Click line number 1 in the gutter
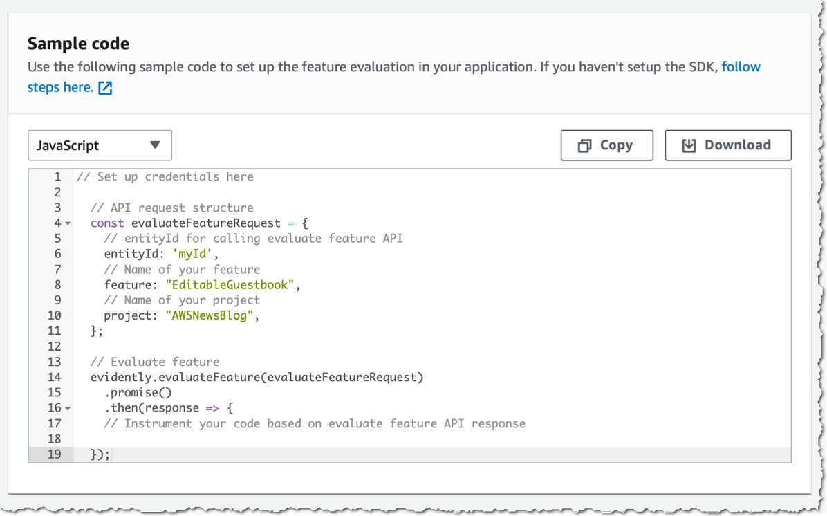Viewport: 827px width, 516px height. 57,177
